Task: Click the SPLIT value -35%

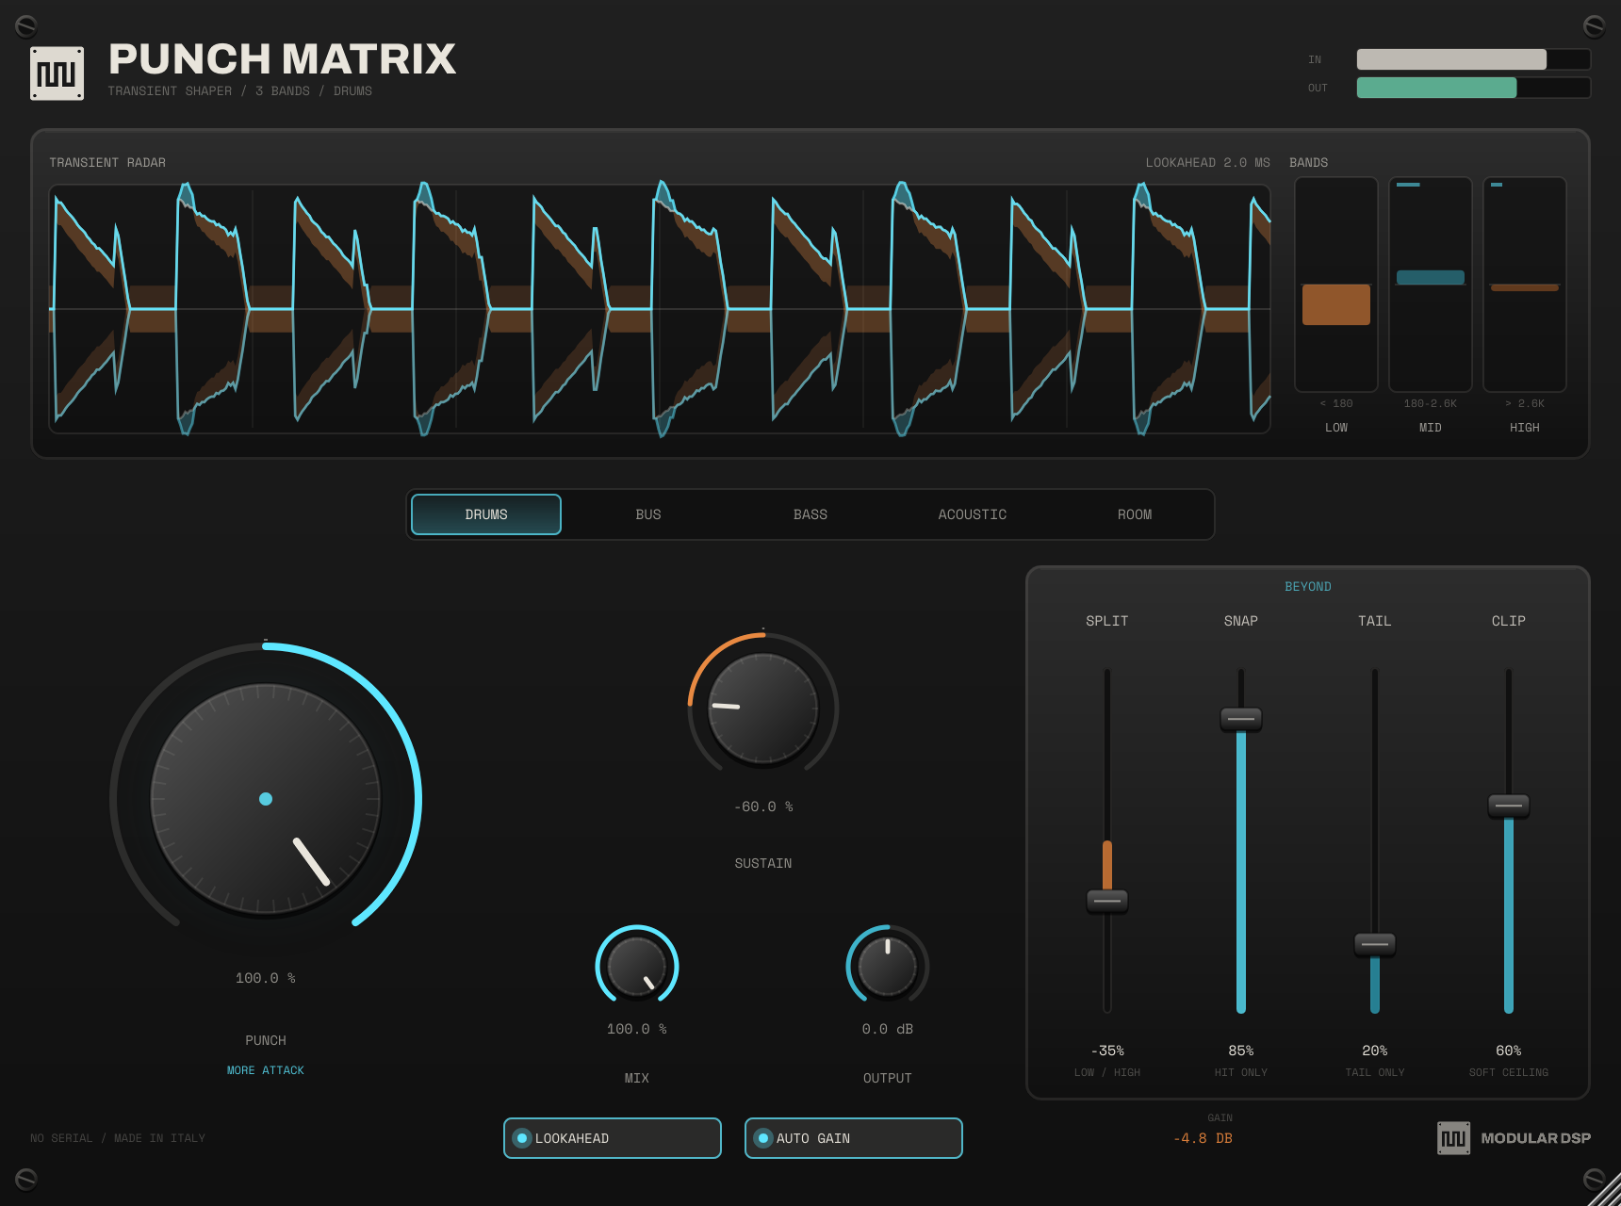Action: coord(1107,1051)
